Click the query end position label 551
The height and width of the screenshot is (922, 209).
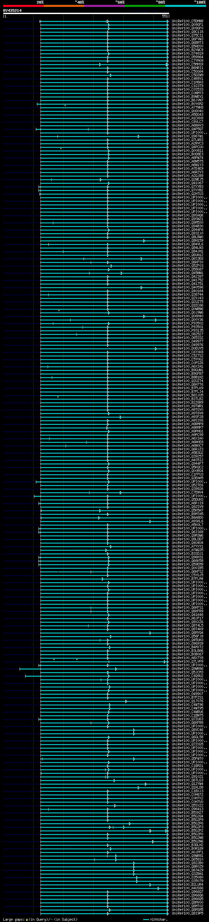tap(165, 16)
